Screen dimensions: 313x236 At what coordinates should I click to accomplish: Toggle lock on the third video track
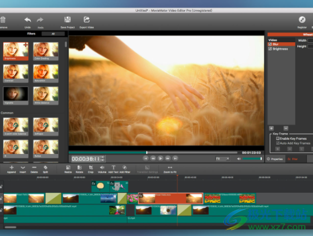pos(1,210)
